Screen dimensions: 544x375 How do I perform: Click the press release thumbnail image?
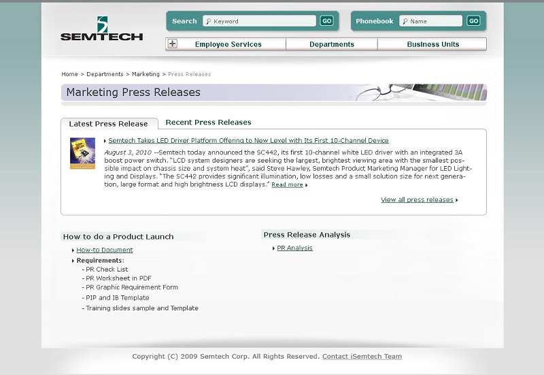click(82, 154)
